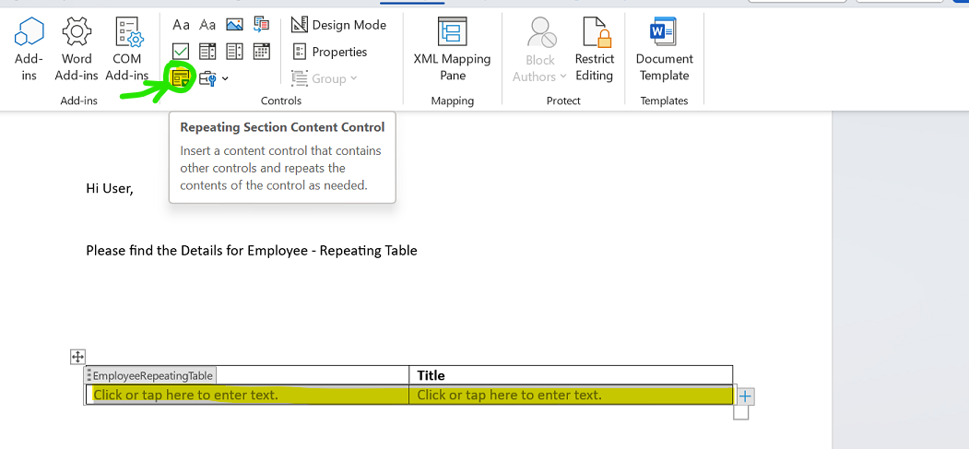The width and height of the screenshot is (969, 449).
Task: Click Restrict Editing button
Action: [594, 50]
